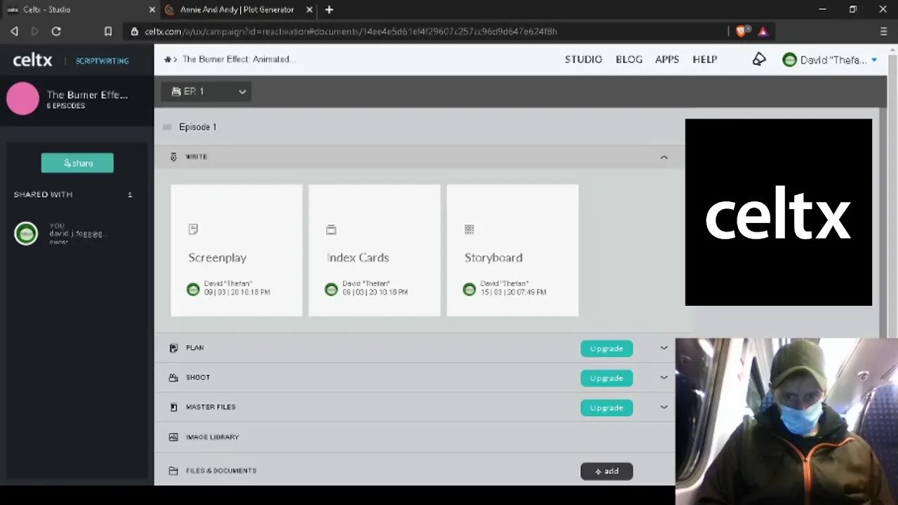Click the pink project avatar circle
This screenshot has width=898, height=505.
[x=22, y=98]
